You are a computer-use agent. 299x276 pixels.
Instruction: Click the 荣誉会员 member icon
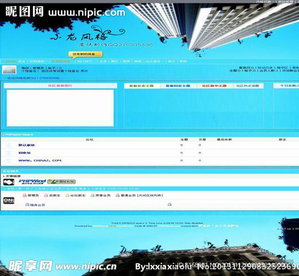click(x=93, y=195)
